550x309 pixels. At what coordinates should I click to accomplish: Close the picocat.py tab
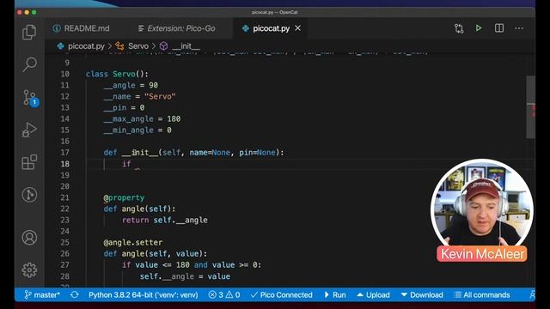click(298, 28)
